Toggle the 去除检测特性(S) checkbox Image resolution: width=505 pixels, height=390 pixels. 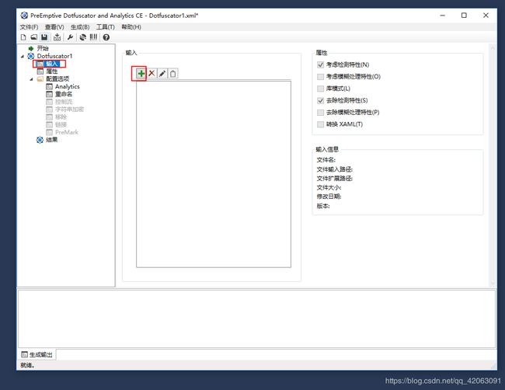320,100
